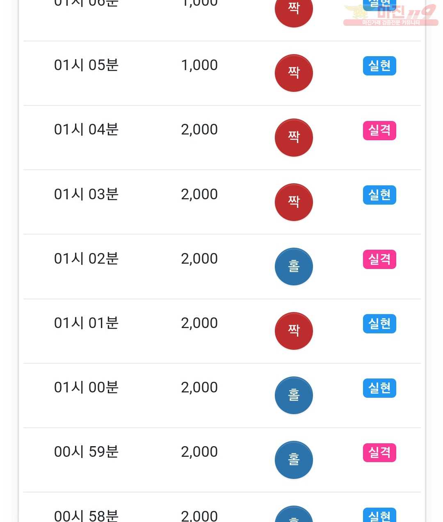Screen dimensions: 443x522
Task: Select the blue 홀 circle for 00시 59분
Action: (x=294, y=460)
